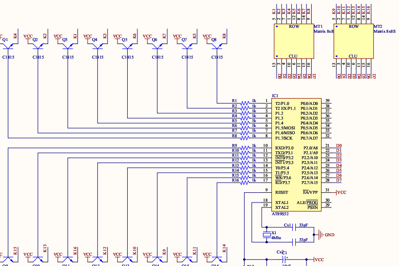The width and height of the screenshot is (399, 266).
Task: Select the Q4 transistor symbol
Action: pyautogui.click(x=97, y=46)
